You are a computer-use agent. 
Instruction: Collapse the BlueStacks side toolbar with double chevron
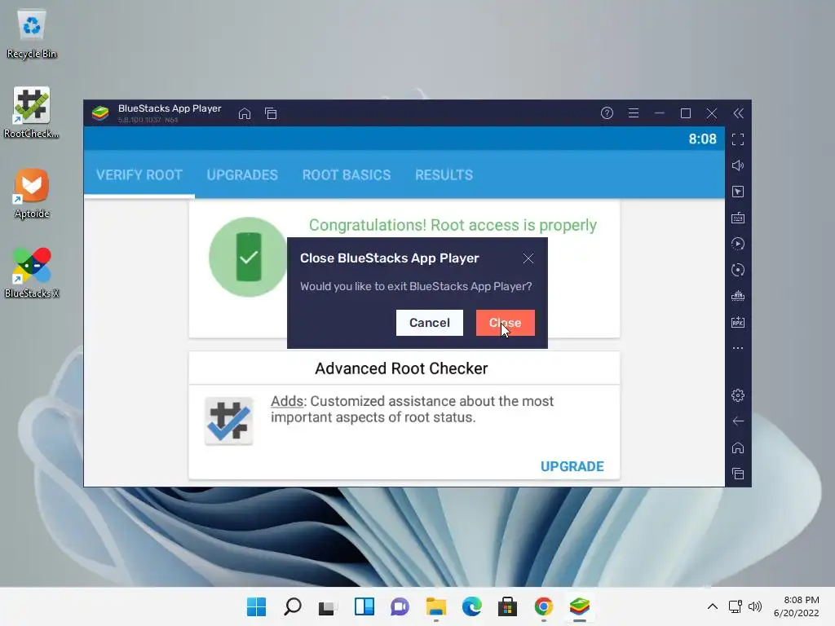tap(738, 112)
